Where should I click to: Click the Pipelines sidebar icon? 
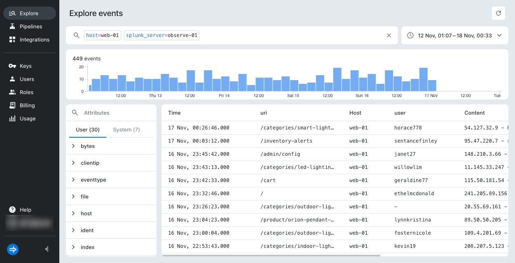pos(12,26)
